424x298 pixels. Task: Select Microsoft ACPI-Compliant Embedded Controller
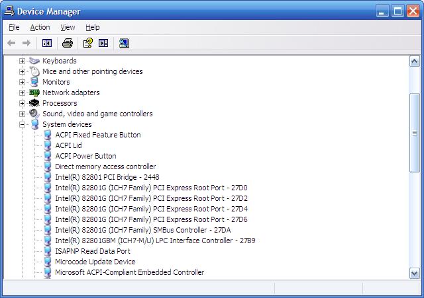pyautogui.click(x=130, y=272)
